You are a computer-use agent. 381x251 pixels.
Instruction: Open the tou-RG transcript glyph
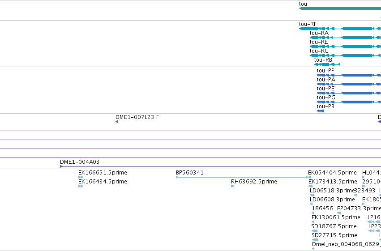pyautogui.click(x=345, y=55)
